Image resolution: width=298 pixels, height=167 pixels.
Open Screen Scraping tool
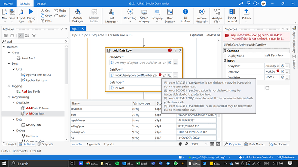pyautogui.click(x=144, y=15)
